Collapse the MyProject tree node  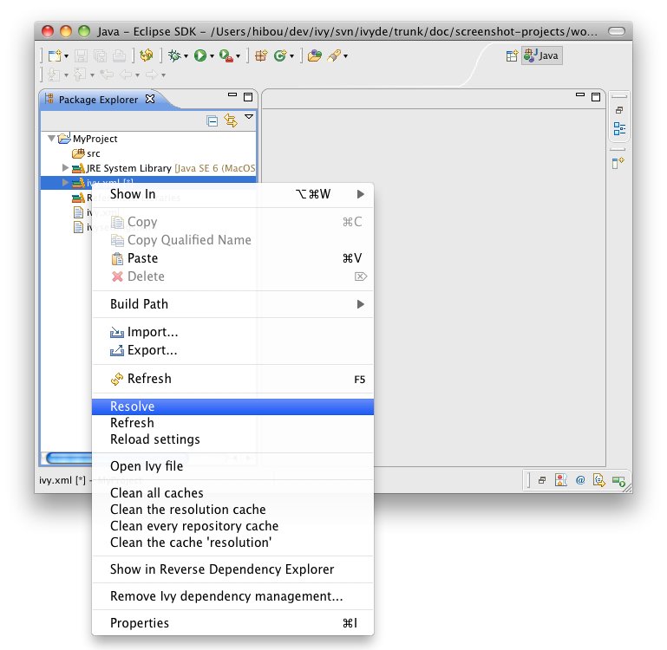[x=52, y=139]
